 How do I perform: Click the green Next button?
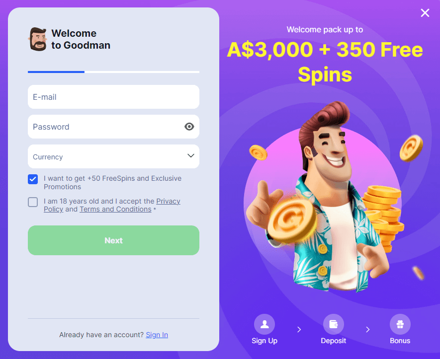(113, 240)
